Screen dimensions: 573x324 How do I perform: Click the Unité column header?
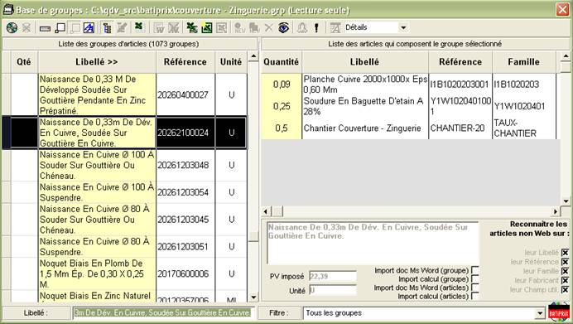(231, 62)
